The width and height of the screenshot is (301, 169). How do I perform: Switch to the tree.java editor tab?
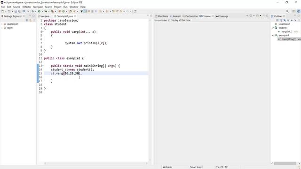44,16
